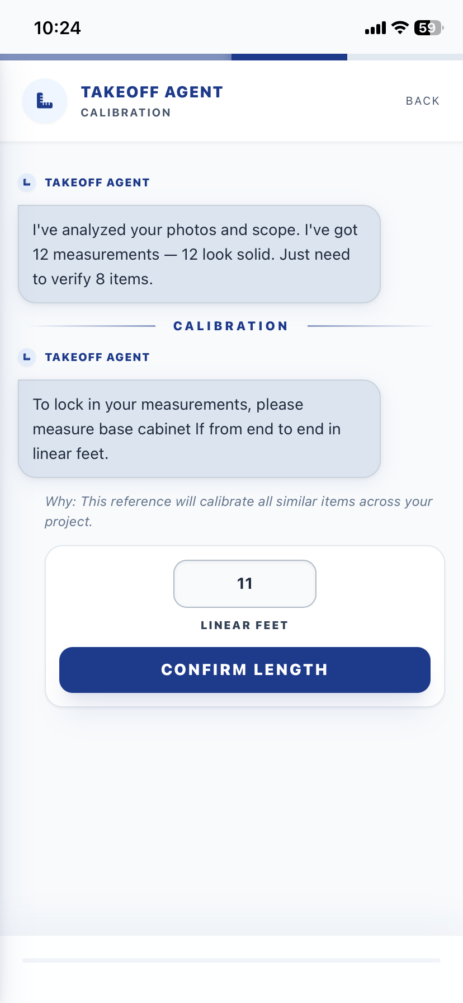Tap the cellular signal bars icon
Image resolution: width=463 pixels, height=1003 pixels.
tap(375, 28)
